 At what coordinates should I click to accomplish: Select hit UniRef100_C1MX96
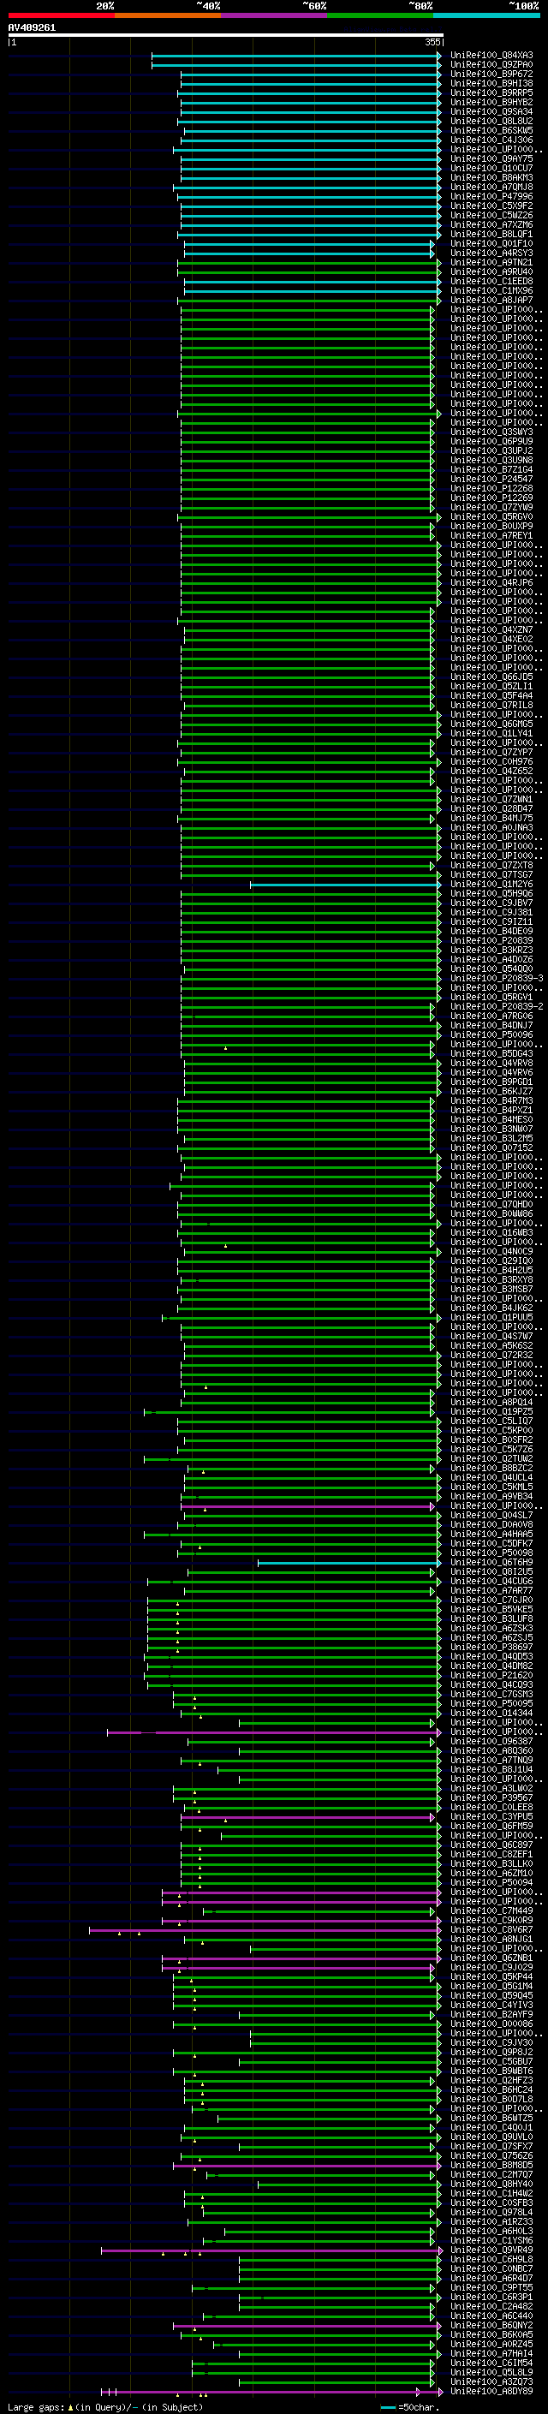coord(491,290)
